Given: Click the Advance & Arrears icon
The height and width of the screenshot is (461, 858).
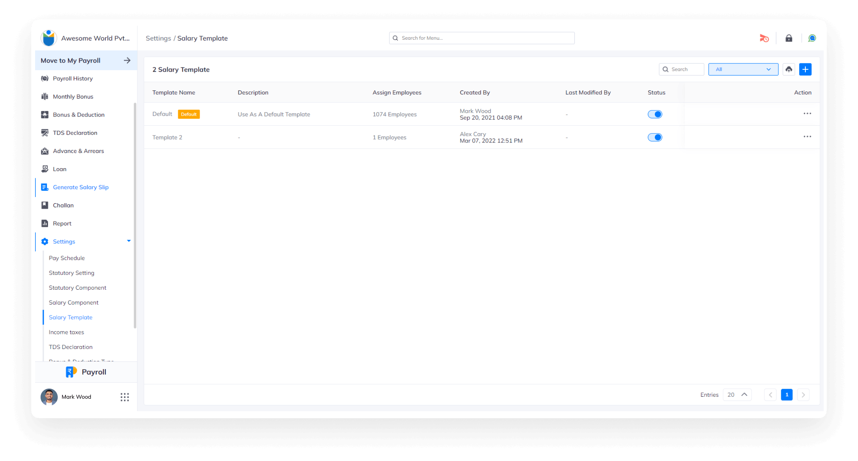Looking at the screenshot, I should tap(45, 151).
